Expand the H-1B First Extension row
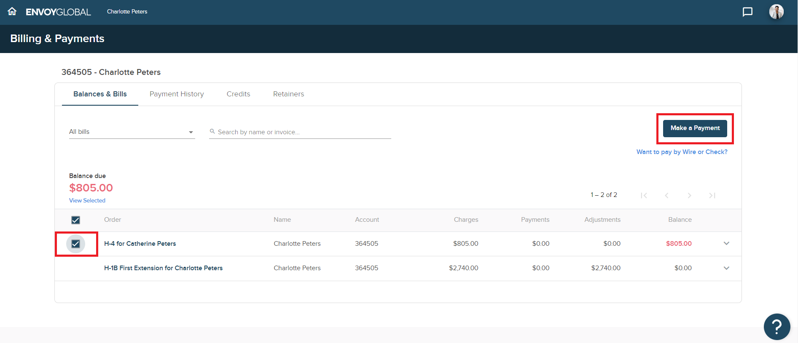Image resolution: width=798 pixels, height=343 pixels. 726,268
